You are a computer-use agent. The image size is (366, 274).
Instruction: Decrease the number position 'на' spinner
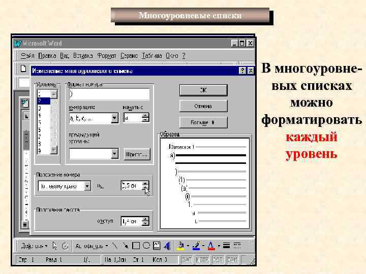click(145, 188)
